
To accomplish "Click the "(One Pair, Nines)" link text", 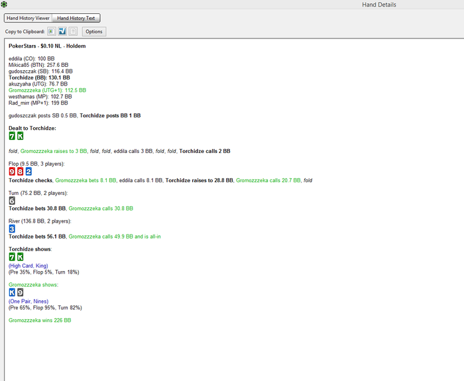I will point(29,301).
